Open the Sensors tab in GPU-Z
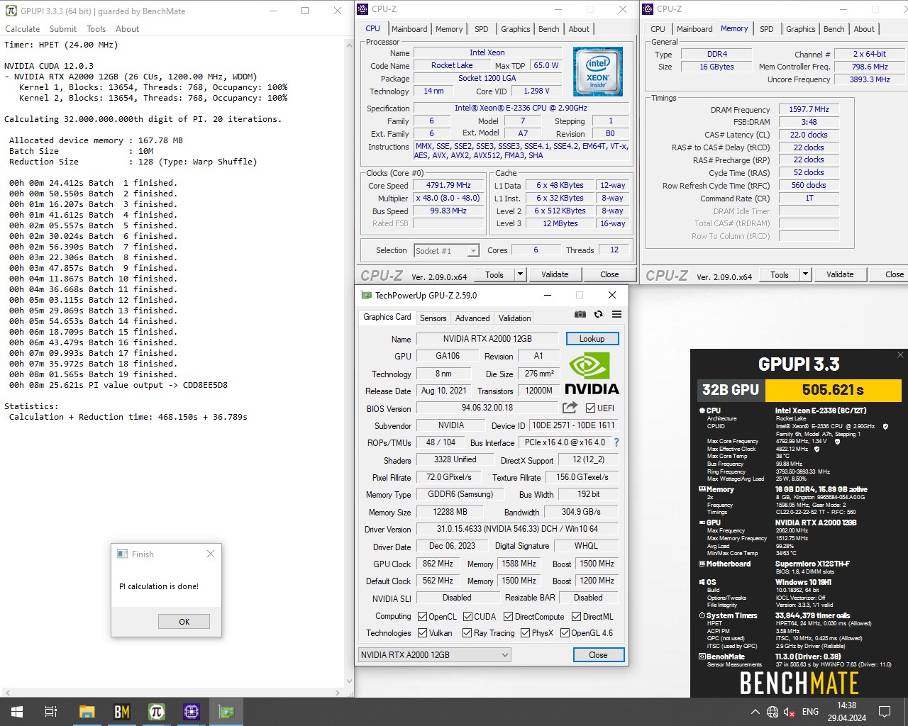This screenshot has height=726, width=908. 433,318
